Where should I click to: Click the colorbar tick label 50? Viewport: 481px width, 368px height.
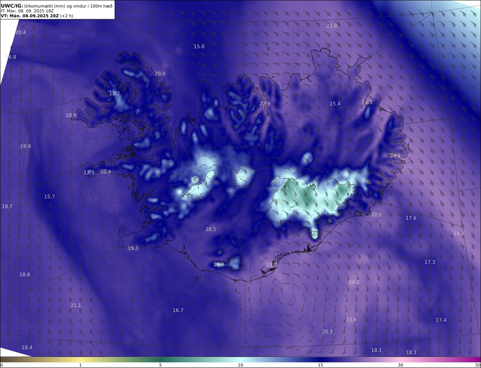[x=478, y=365]
